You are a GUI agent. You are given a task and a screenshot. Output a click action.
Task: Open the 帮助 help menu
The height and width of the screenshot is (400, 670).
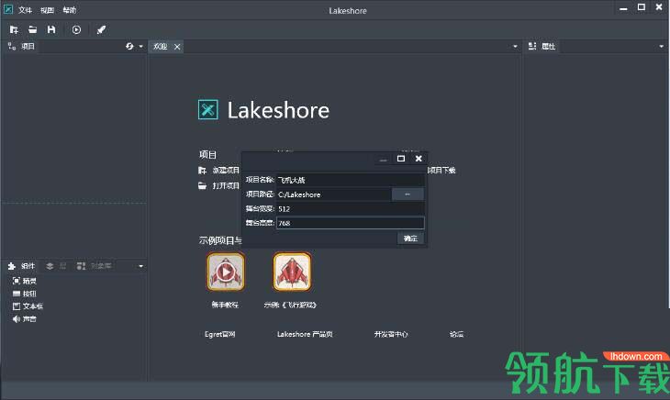pos(70,10)
